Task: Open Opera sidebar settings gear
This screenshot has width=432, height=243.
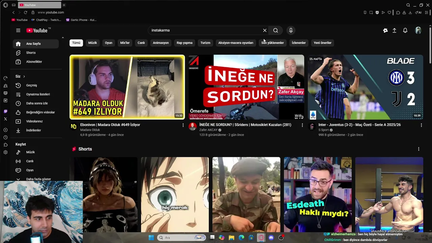Action: pos(5,152)
